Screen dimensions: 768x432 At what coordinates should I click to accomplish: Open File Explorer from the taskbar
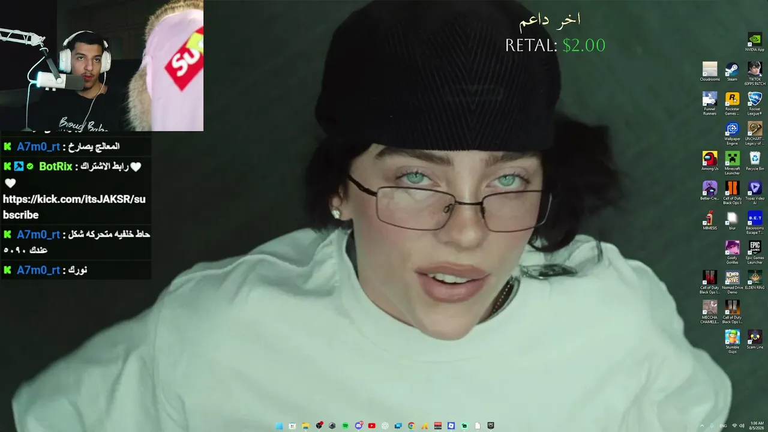(305, 426)
